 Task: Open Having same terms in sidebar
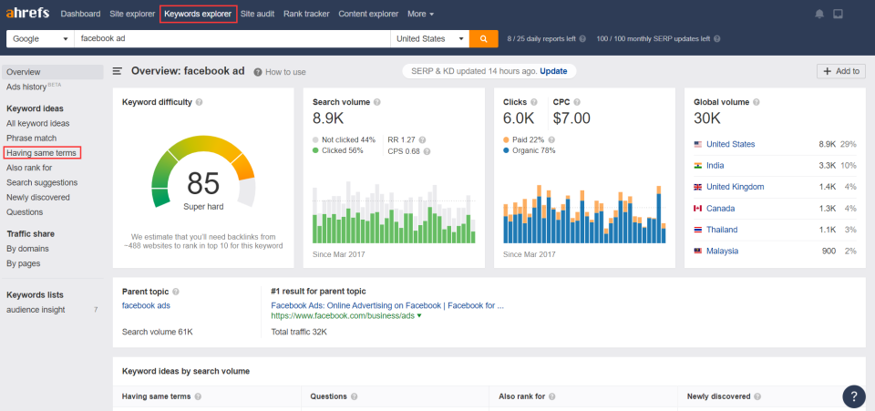[x=43, y=153]
